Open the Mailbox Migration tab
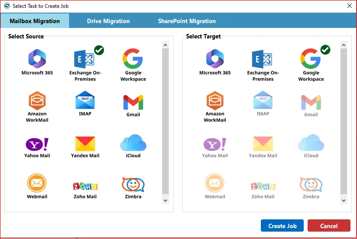The height and width of the screenshot is (239, 357). click(35, 21)
